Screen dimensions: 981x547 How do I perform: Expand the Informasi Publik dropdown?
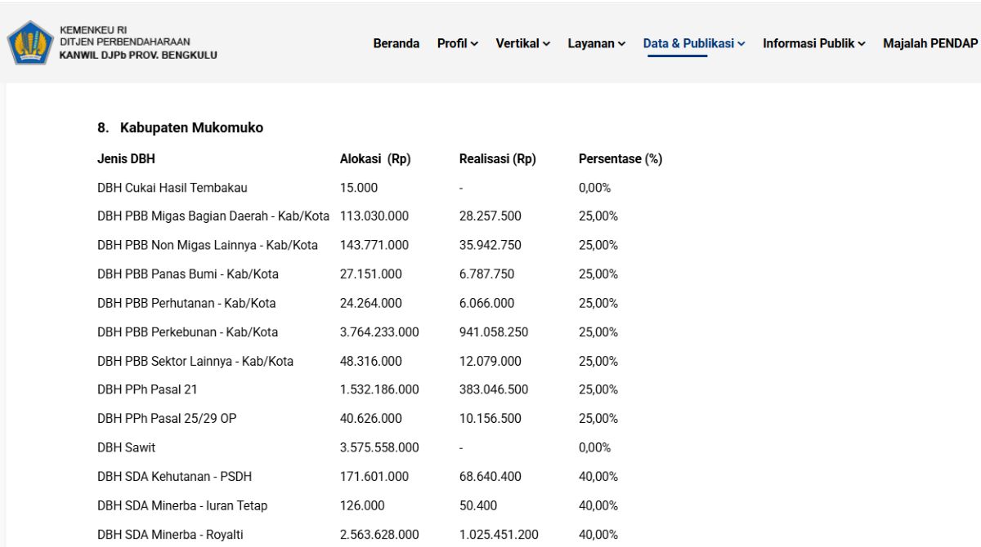[x=814, y=43]
